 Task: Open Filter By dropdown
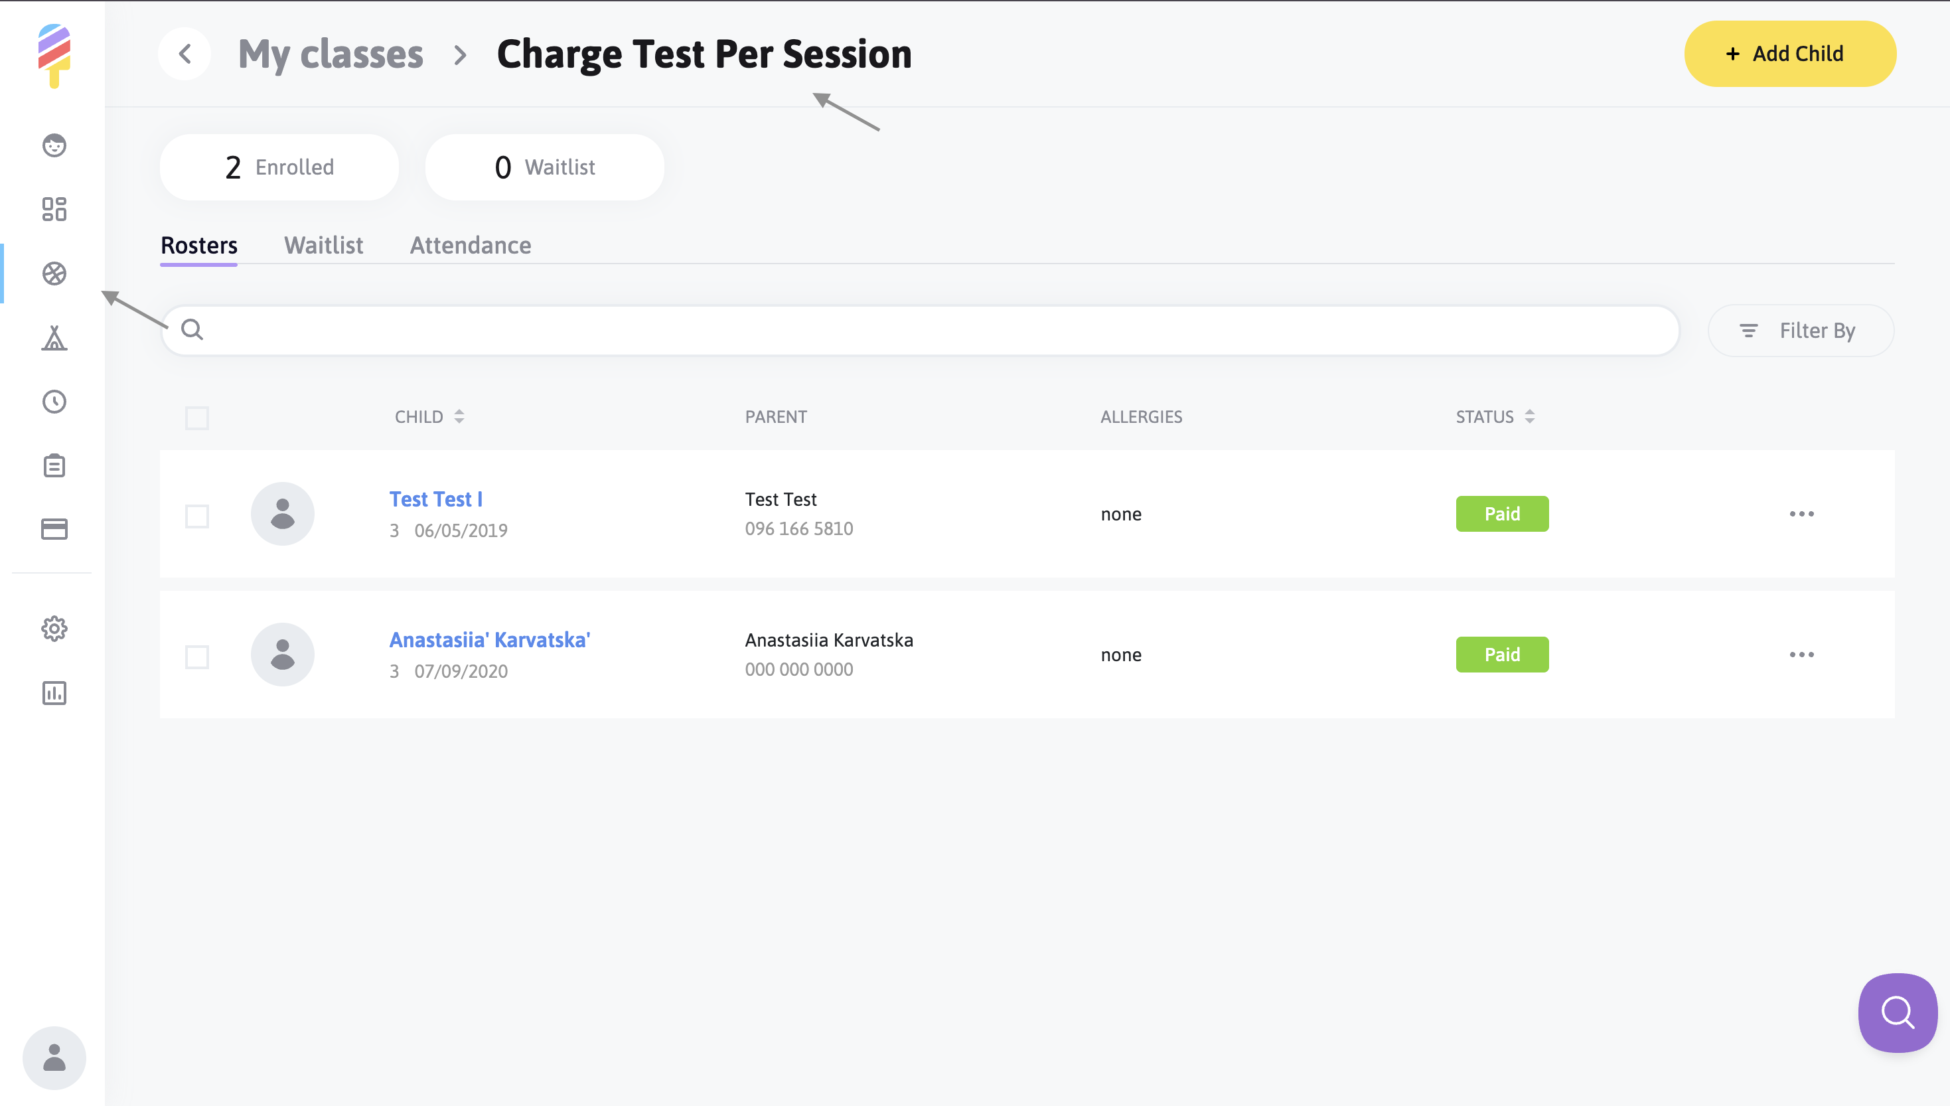1801,331
